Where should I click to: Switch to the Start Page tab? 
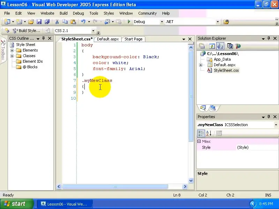point(134,39)
